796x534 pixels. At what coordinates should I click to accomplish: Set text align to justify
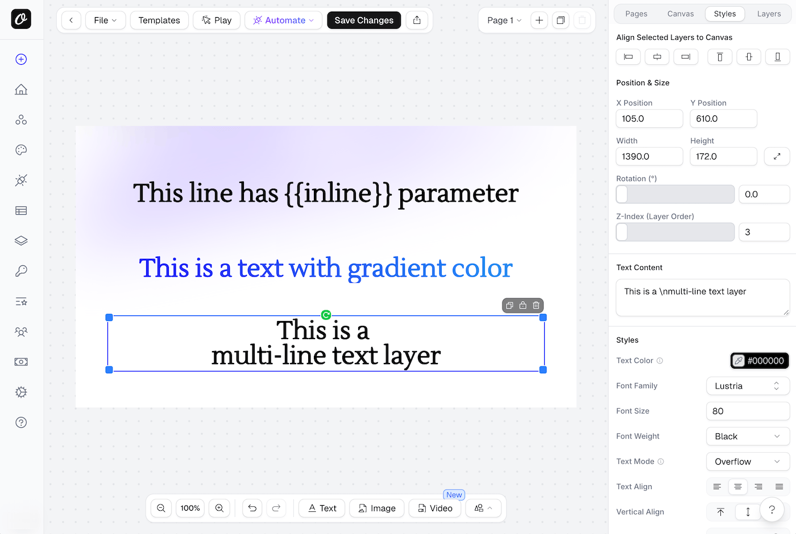(x=779, y=487)
